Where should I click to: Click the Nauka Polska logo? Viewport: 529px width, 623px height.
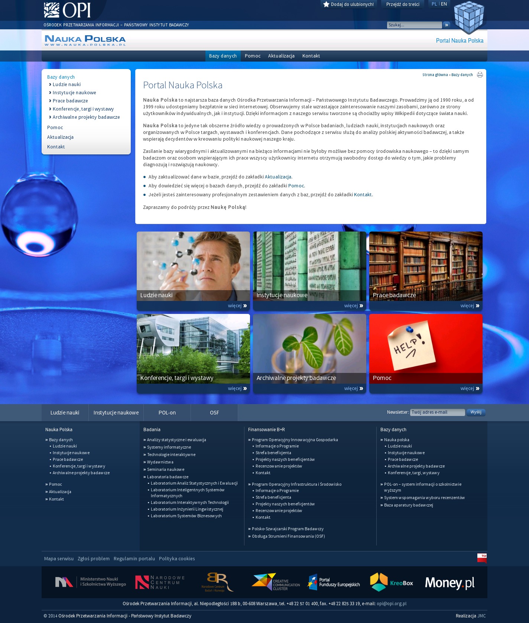(x=85, y=40)
